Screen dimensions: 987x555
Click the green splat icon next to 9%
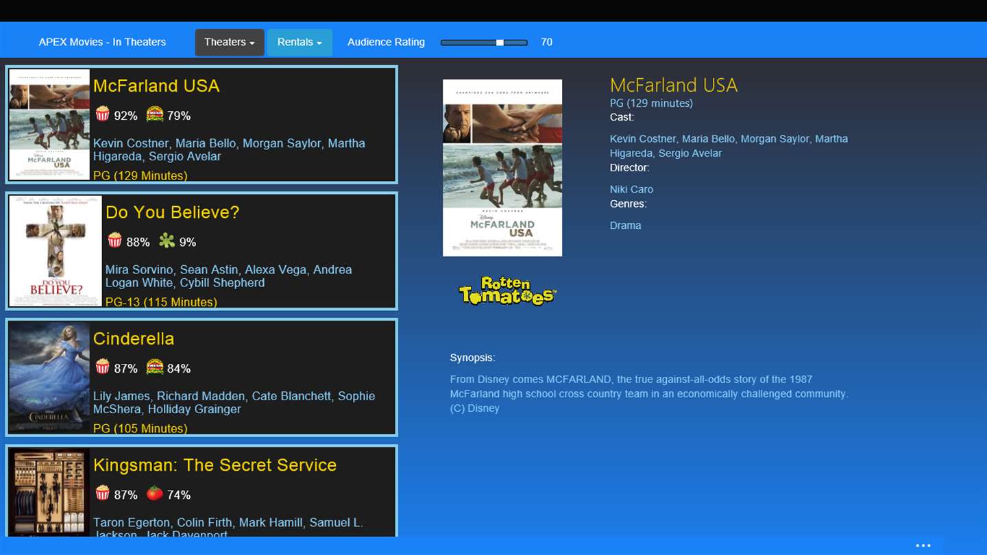167,241
